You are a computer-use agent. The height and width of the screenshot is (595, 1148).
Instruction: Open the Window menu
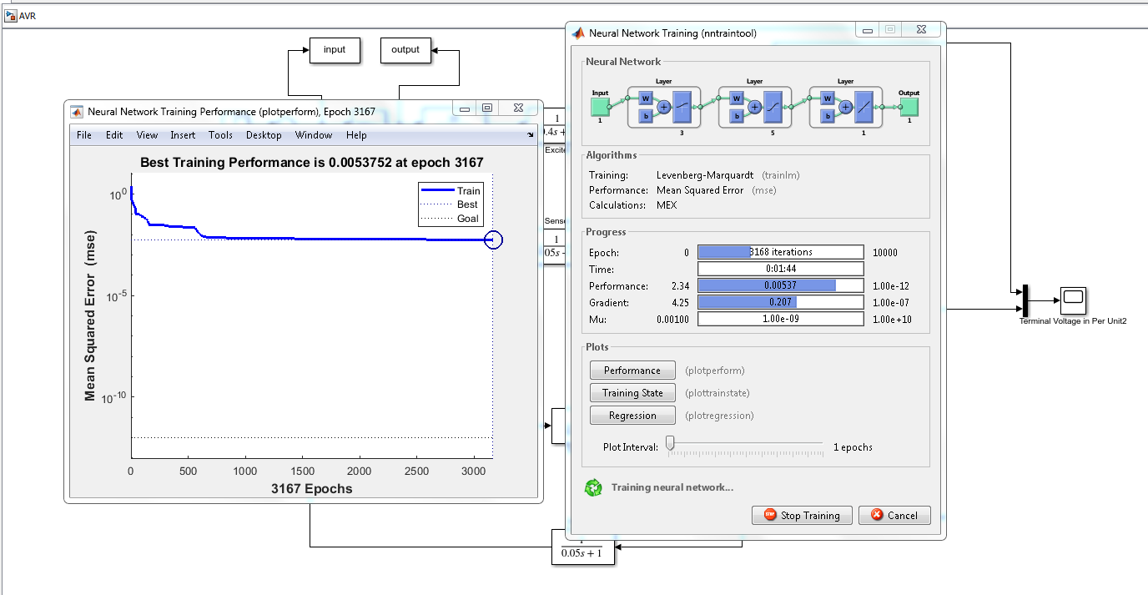coord(314,134)
